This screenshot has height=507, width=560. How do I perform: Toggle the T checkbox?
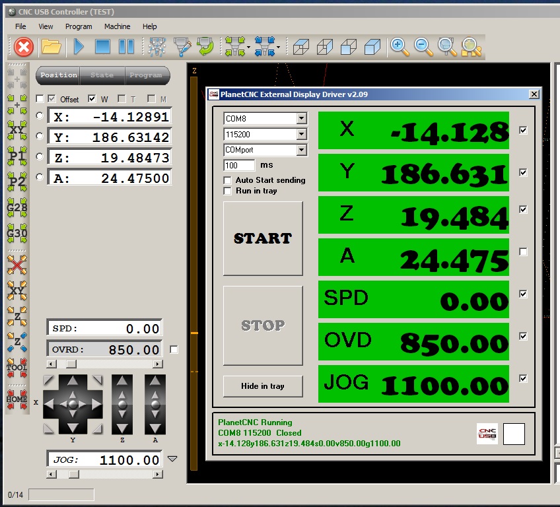click(122, 98)
